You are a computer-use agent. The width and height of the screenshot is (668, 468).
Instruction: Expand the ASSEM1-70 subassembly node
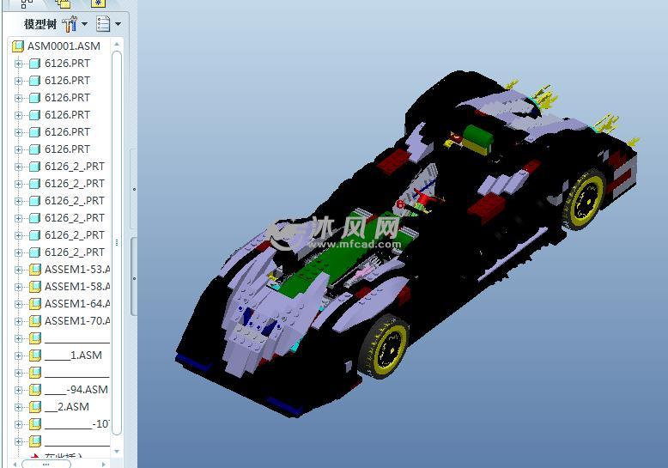[18, 321]
